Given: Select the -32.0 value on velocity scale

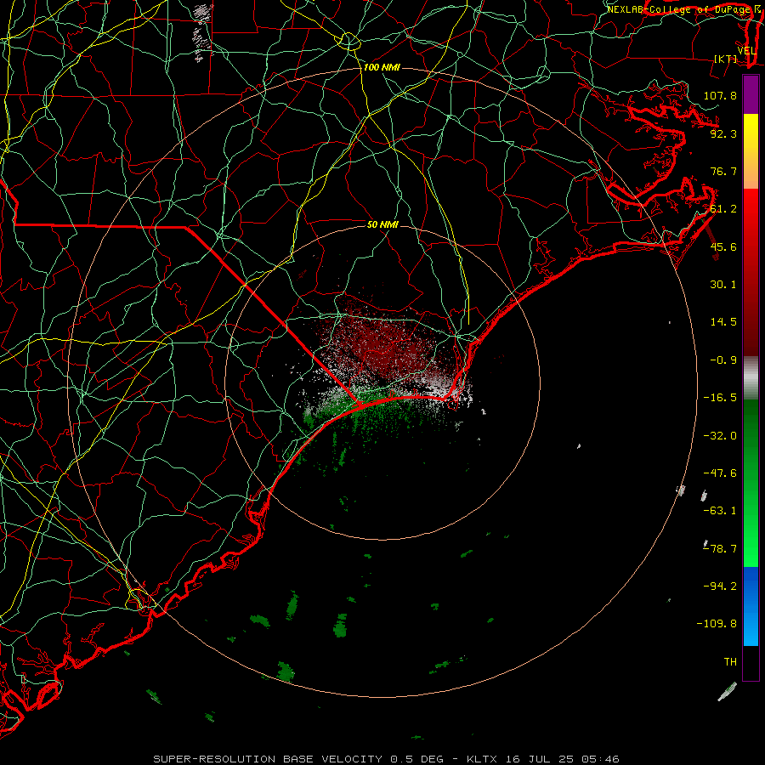Looking at the screenshot, I should (720, 436).
